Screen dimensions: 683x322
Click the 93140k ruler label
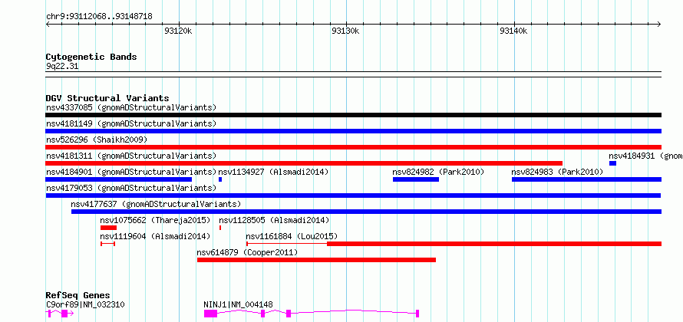[x=513, y=31]
